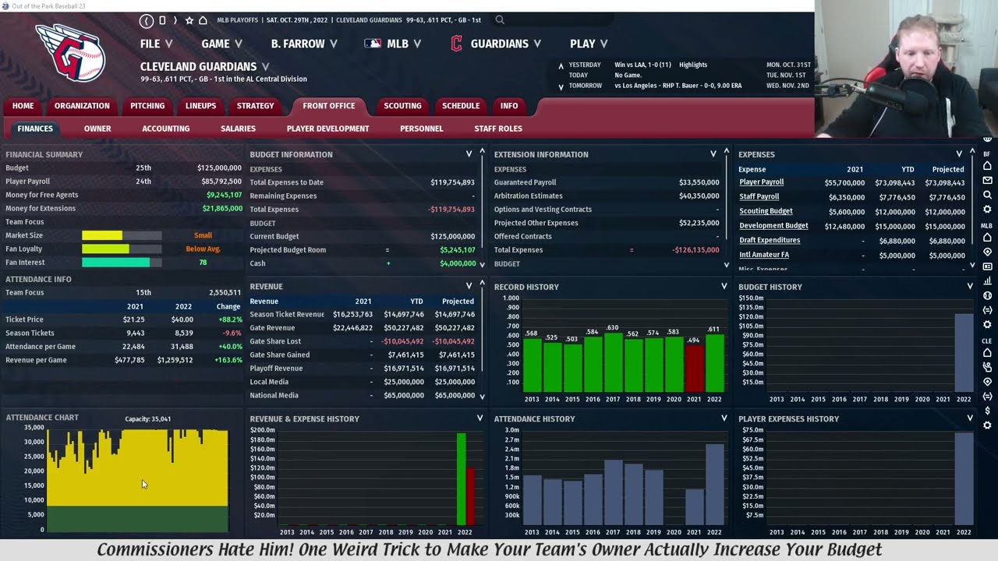Click the Market Size yellow bar

[x=102, y=235]
